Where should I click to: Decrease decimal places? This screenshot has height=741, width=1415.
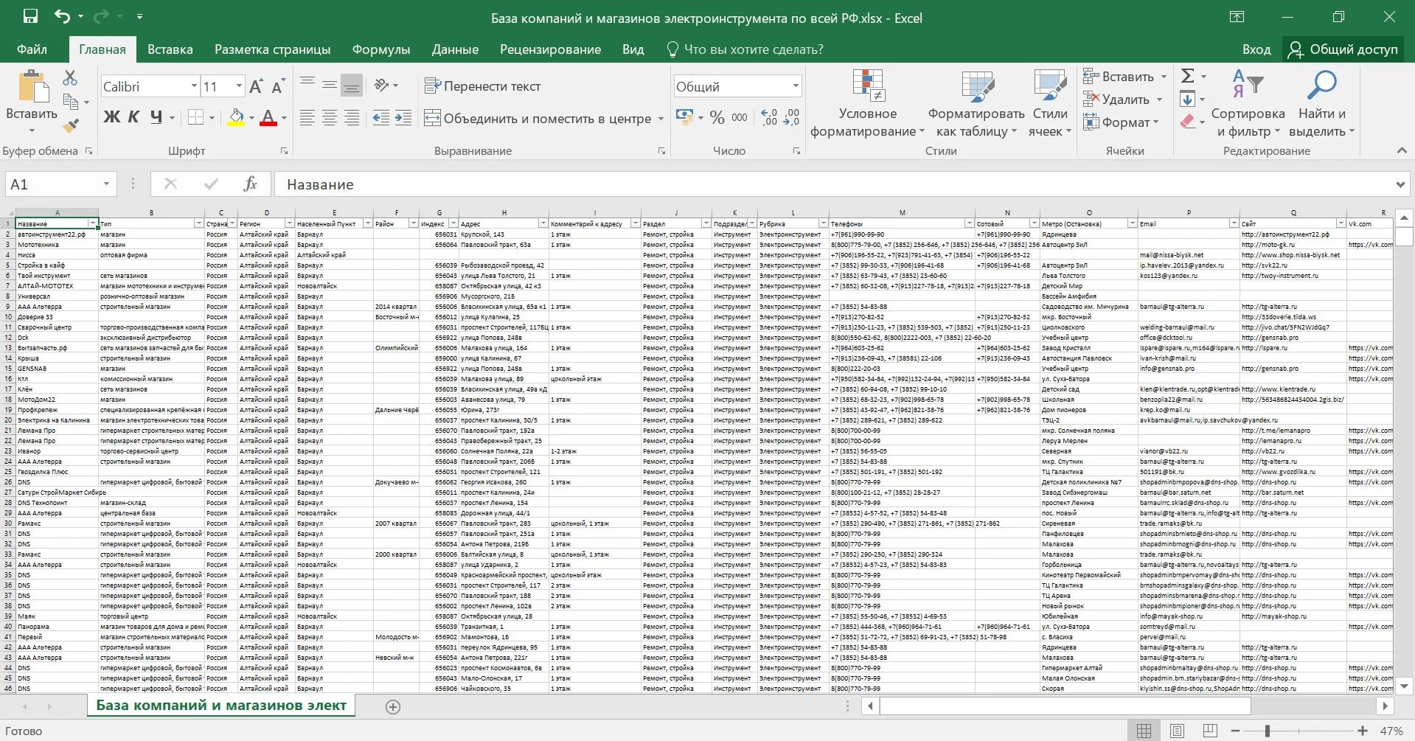[791, 117]
